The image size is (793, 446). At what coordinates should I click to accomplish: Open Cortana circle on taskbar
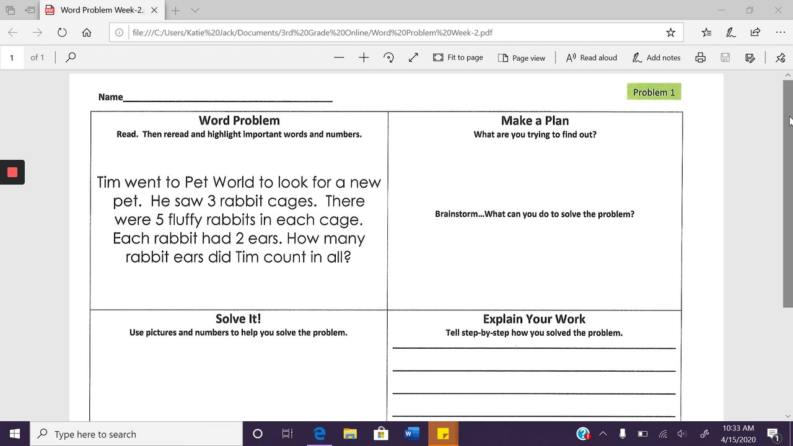click(x=258, y=434)
